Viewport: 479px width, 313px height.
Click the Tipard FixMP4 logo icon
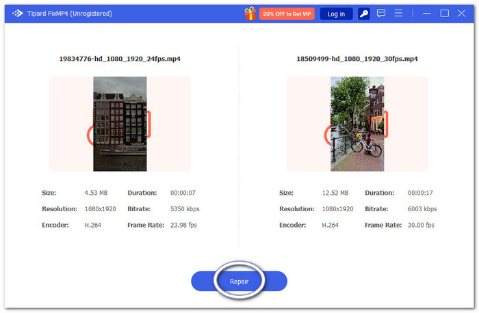[17, 14]
